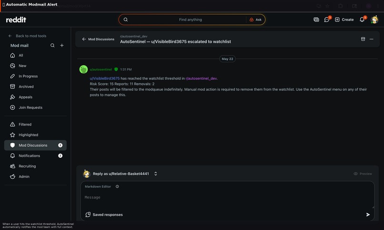
Task: Click the Create post button
Action: pyautogui.click(x=344, y=19)
